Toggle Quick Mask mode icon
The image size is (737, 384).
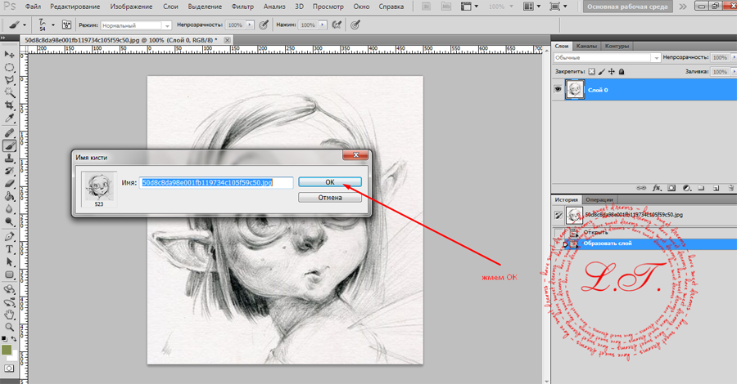[9, 368]
